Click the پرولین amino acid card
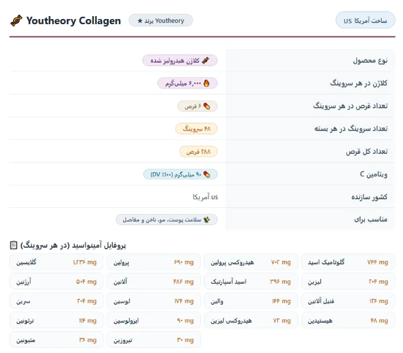Screen dimensions: 403x353 pyautogui.click(x=154, y=262)
